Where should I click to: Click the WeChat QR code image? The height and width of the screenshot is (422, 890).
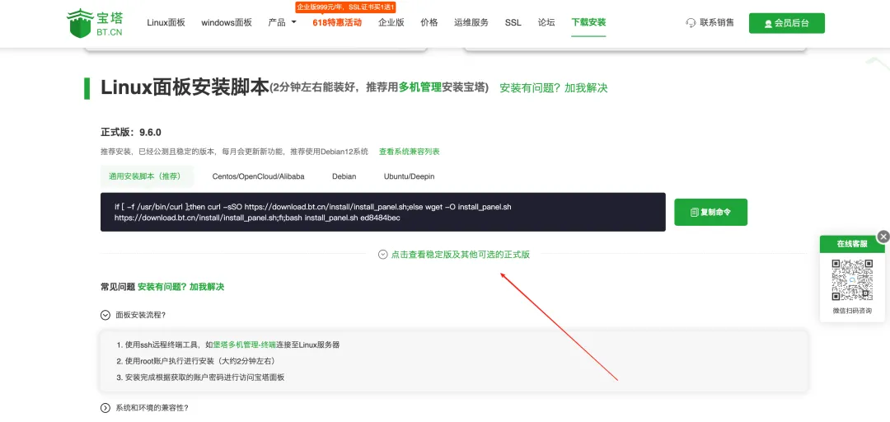tap(852, 279)
